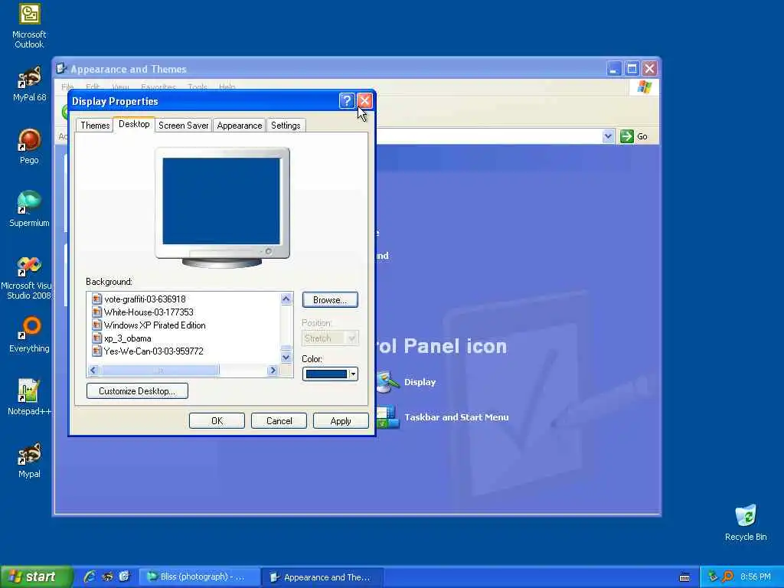Select the Mypal desktop shortcut
Image resolution: width=784 pixels, height=588 pixels.
[x=30, y=460]
